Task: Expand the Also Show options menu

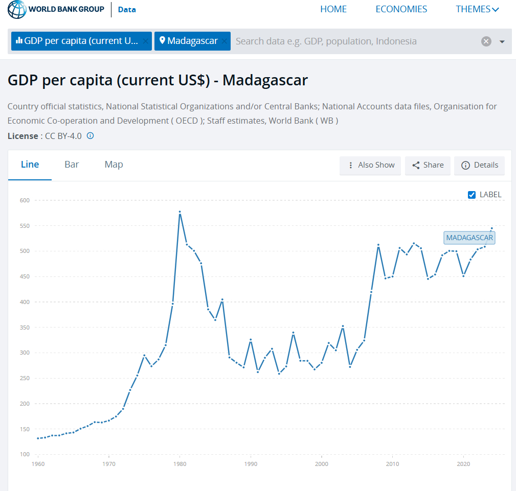Action: 370,165
